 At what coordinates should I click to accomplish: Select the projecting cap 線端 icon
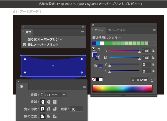55,102
